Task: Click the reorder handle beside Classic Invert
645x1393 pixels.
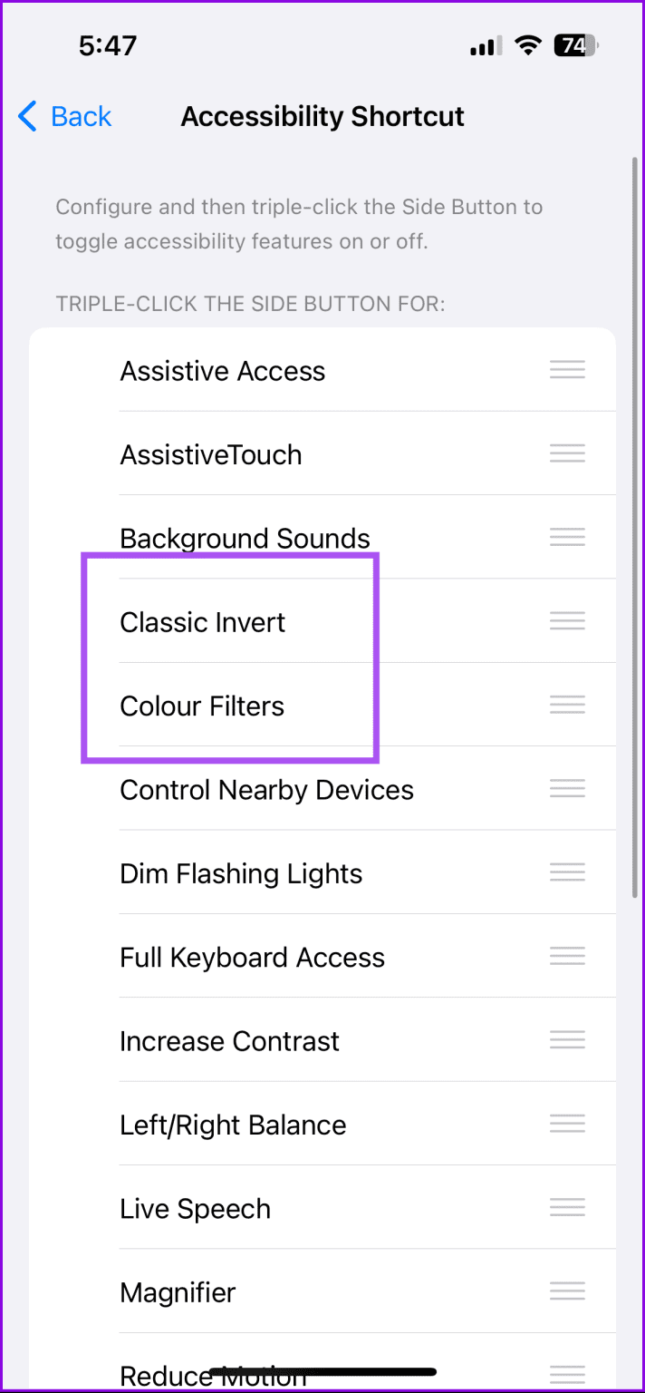Action: tap(567, 620)
